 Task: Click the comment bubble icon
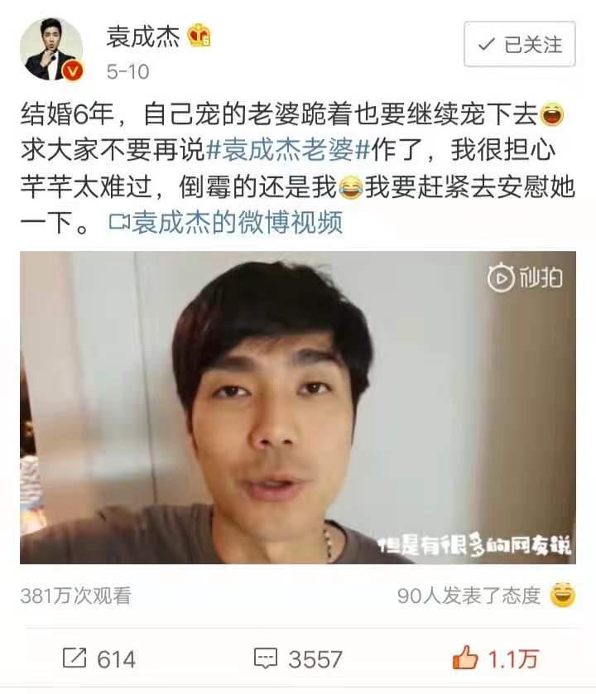tap(266, 658)
